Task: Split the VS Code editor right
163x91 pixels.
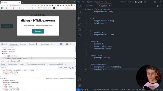Action: click(157, 6)
